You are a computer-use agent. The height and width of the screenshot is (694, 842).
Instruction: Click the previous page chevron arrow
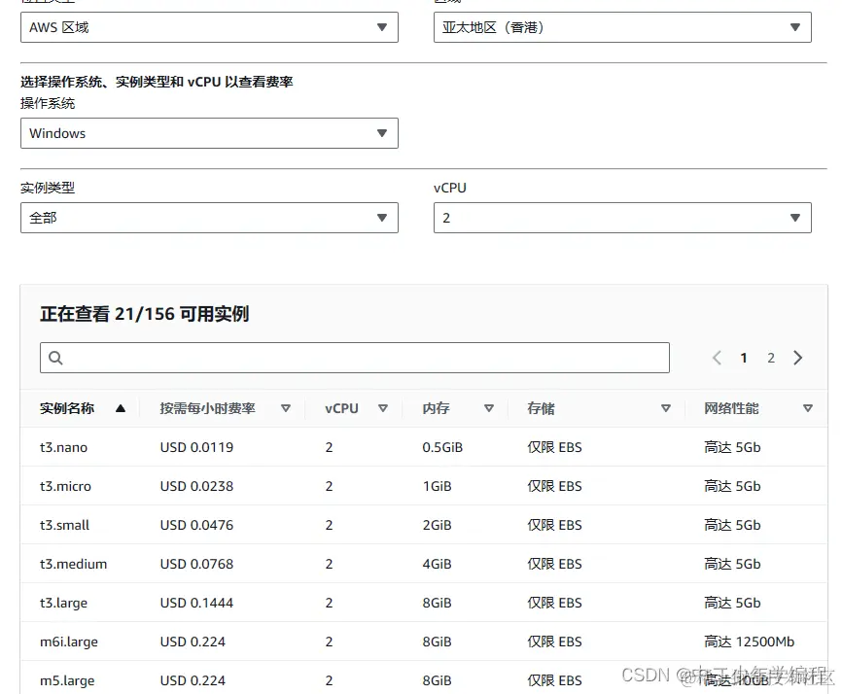[x=717, y=358]
